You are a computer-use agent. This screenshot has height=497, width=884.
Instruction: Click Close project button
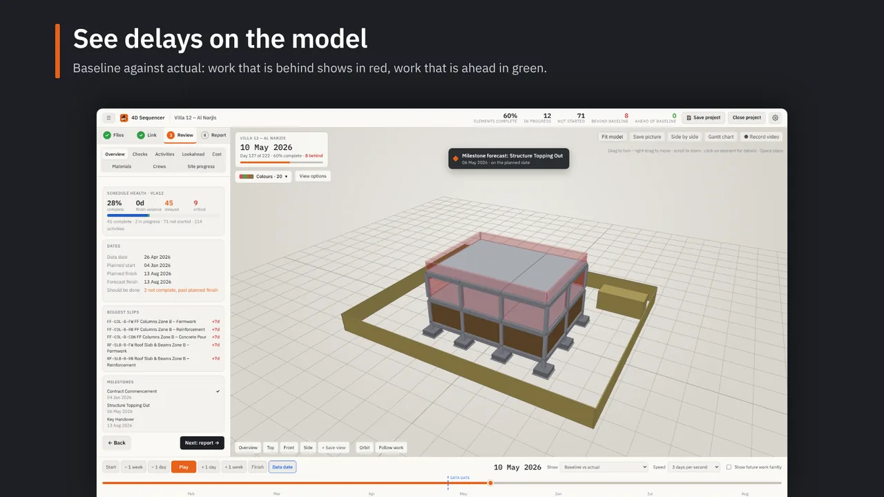click(747, 118)
